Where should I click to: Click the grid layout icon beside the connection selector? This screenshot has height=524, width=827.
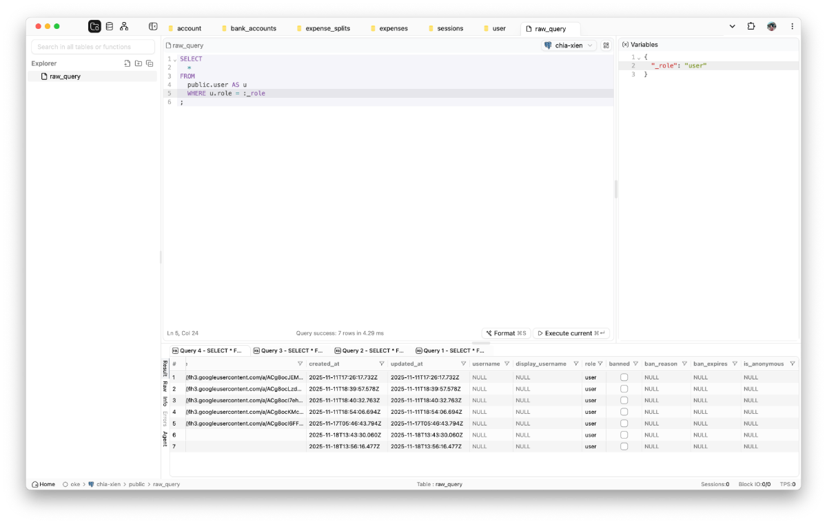(x=606, y=45)
